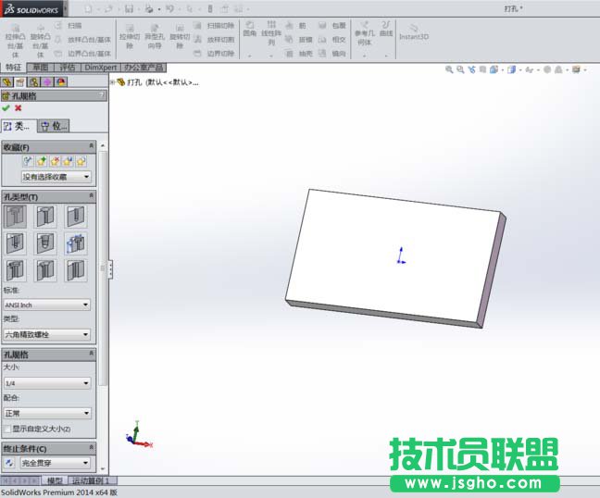
Task: Select the plain Hole type icon
Action: click(76, 216)
